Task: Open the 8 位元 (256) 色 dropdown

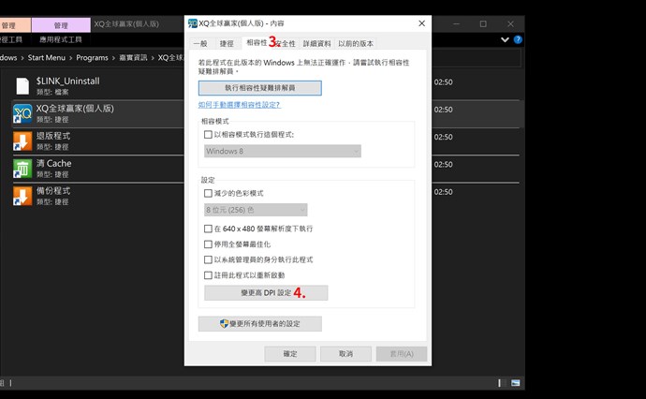Action: [x=256, y=210]
